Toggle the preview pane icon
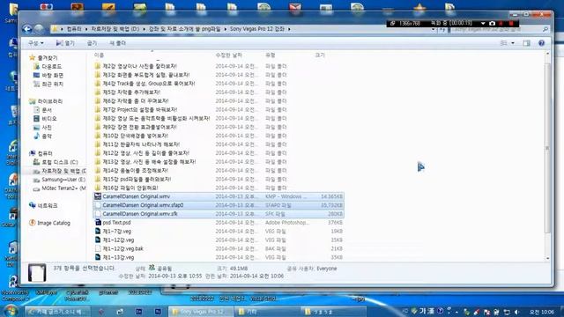564x317 pixels. [527, 43]
